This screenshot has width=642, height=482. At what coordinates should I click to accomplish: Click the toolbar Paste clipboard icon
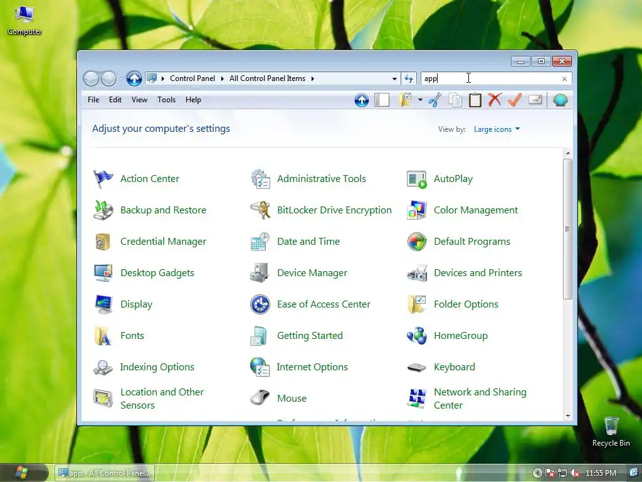pyautogui.click(x=475, y=100)
